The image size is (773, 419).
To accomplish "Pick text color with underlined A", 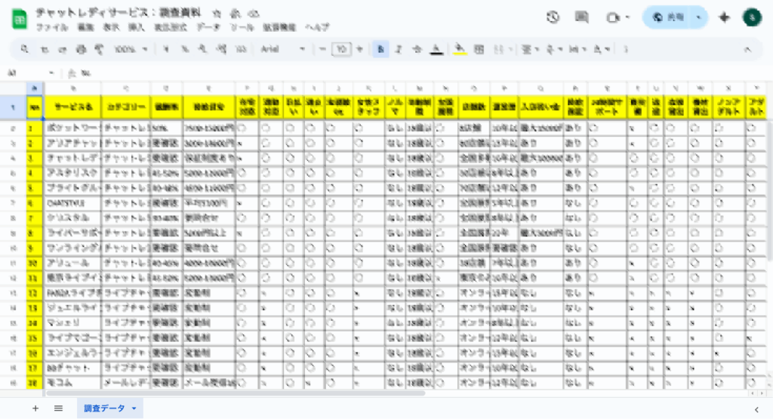I will (436, 49).
